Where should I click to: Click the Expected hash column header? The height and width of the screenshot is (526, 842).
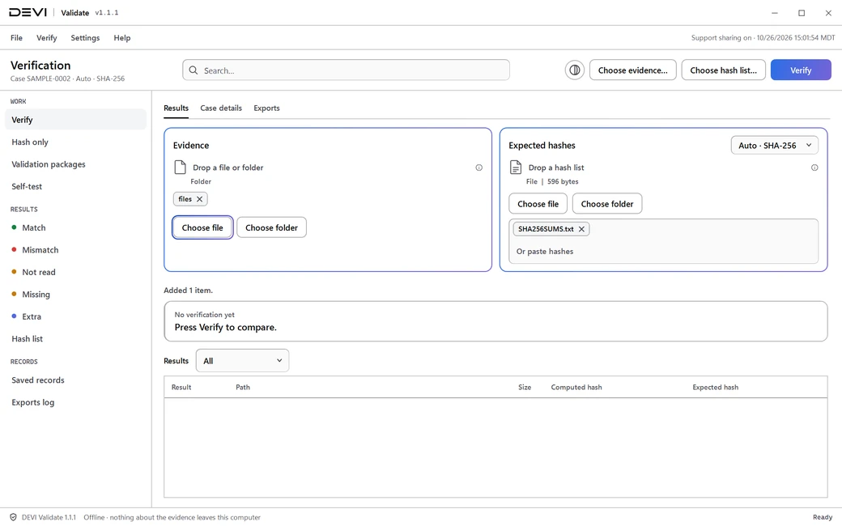click(x=715, y=387)
